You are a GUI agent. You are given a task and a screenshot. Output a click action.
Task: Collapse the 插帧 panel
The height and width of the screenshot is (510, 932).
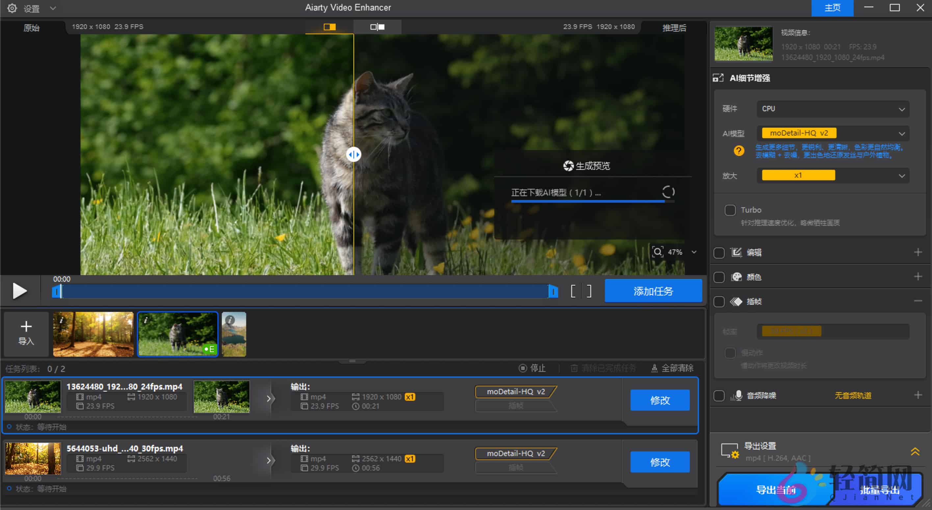[919, 301]
